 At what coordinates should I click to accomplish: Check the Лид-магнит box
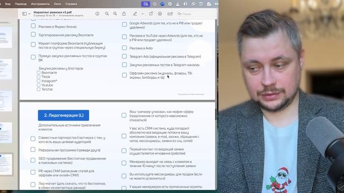(33, 184)
